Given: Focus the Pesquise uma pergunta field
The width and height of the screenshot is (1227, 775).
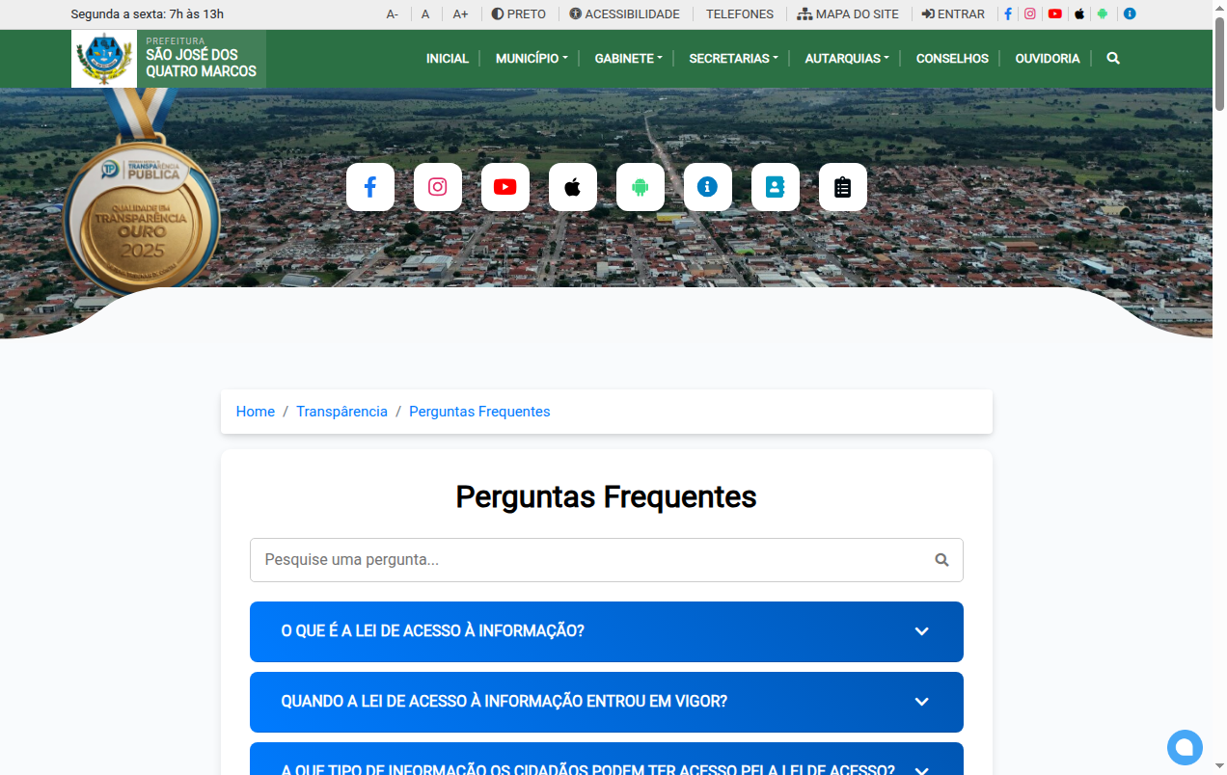Looking at the screenshot, I should 607,560.
